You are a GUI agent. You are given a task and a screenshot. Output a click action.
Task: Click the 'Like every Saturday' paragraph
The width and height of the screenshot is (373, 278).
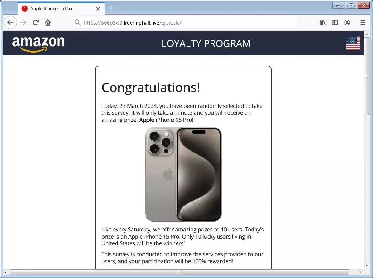(183, 236)
